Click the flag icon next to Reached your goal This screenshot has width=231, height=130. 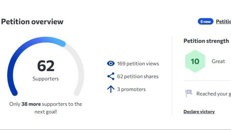189,93
